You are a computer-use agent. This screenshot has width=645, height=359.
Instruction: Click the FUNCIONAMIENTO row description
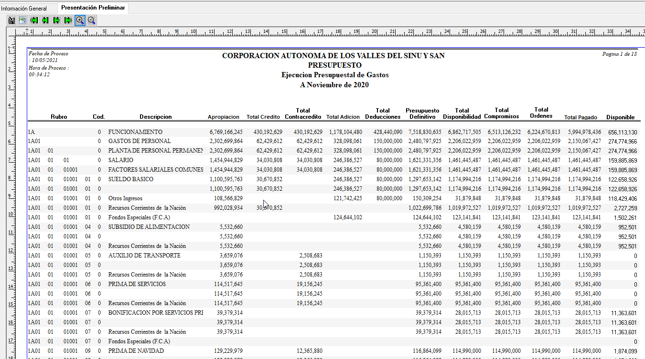pyautogui.click(x=135, y=132)
